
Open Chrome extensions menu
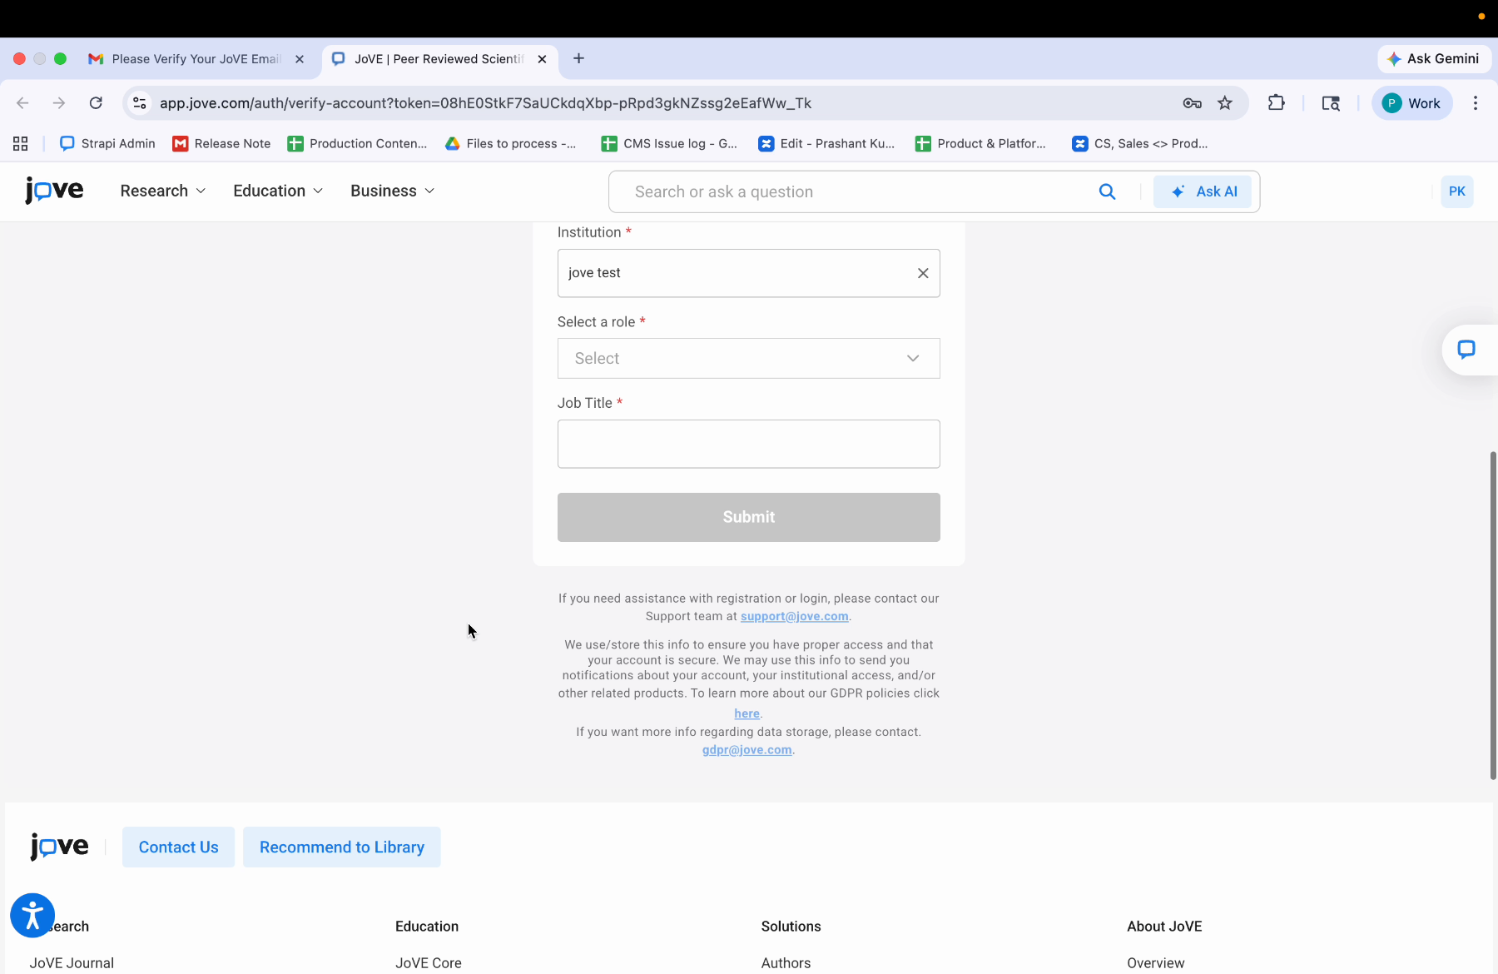[1277, 102]
